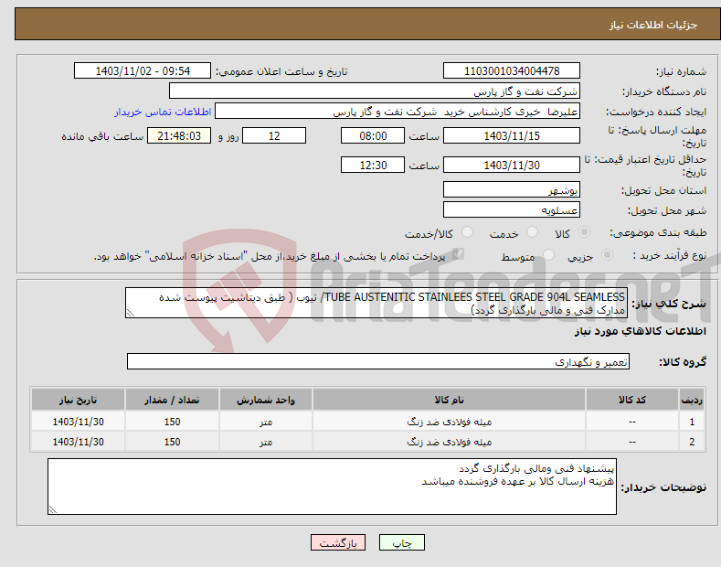Click the نام کالا column header

(x=450, y=400)
